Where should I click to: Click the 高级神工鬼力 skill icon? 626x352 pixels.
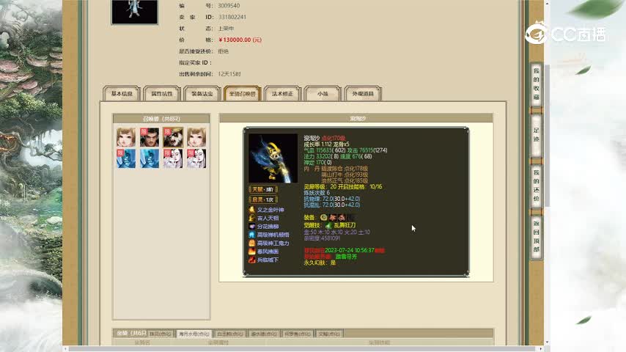pos(252,243)
